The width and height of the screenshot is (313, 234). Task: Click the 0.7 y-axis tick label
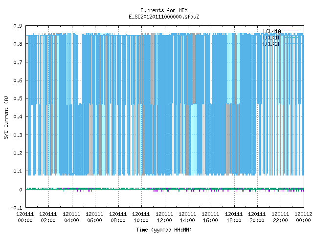tap(18, 62)
